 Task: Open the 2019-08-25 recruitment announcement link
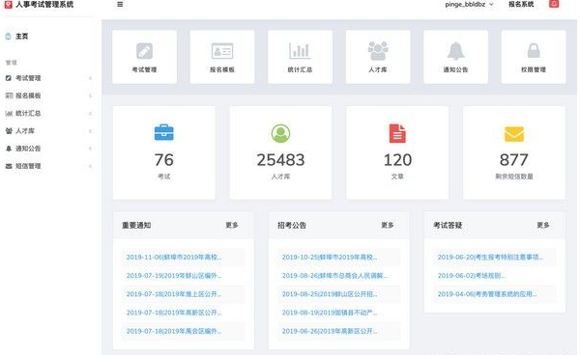[330, 294]
